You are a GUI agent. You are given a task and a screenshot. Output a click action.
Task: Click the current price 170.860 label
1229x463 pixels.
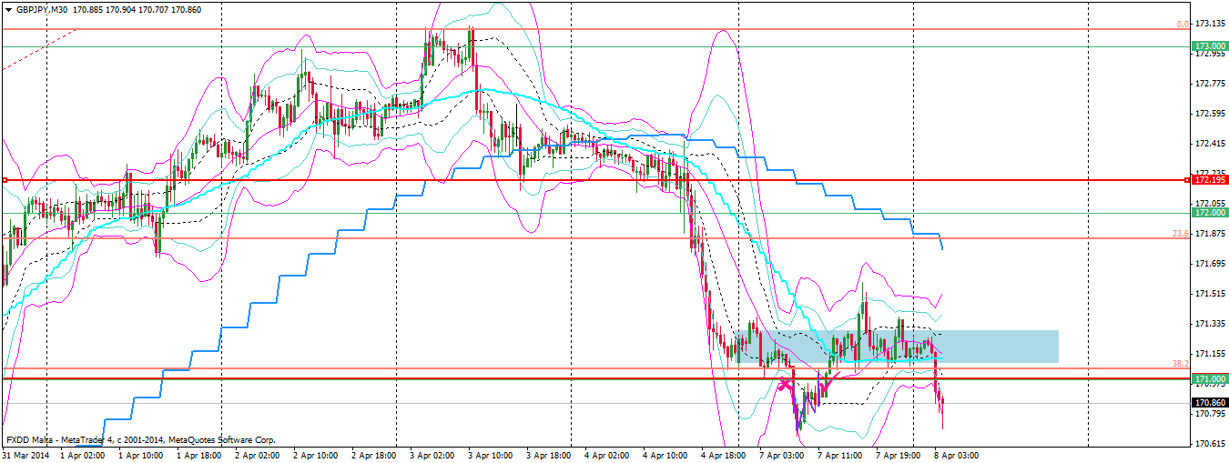[1208, 403]
